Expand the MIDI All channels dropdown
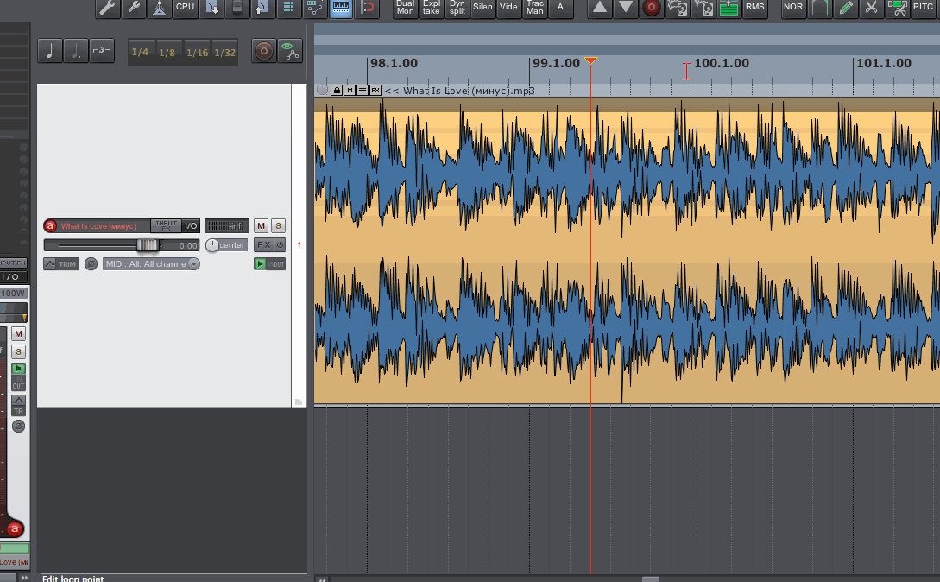This screenshot has height=582, width=940. [193, 264]
